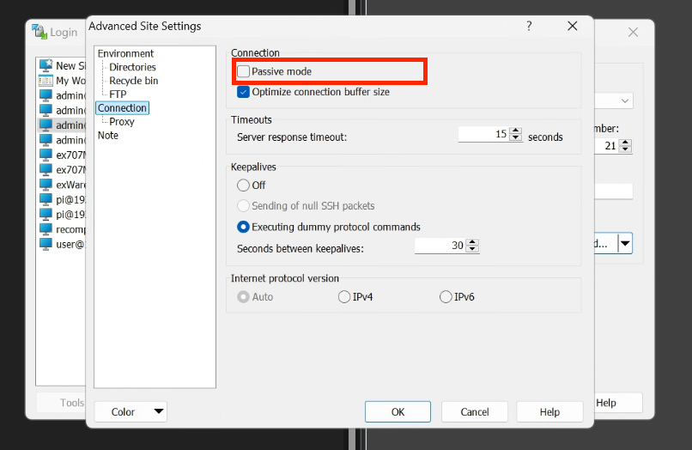Click the user@ site monitor icon

pyautogui.click(x=46, y=244)
